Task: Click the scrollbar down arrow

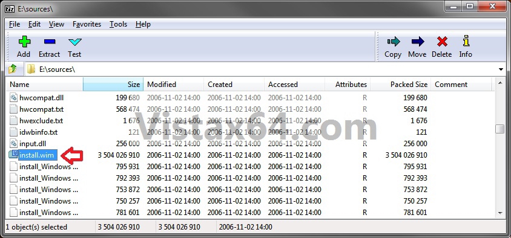Action: pyautogui.click(x=500, y=213)
